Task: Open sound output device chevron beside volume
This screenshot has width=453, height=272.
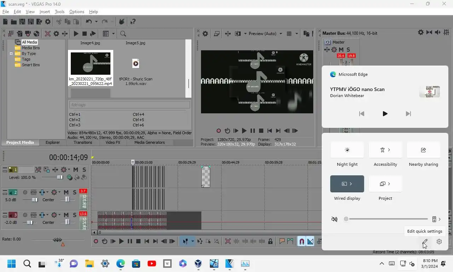Action: [x=440, y=219]
